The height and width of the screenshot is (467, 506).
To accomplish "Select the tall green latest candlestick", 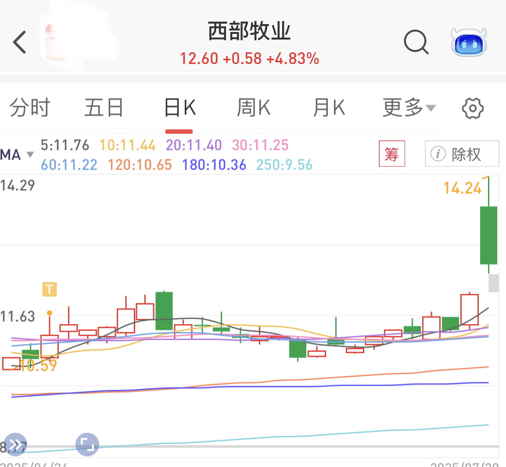I will (488, 235).
